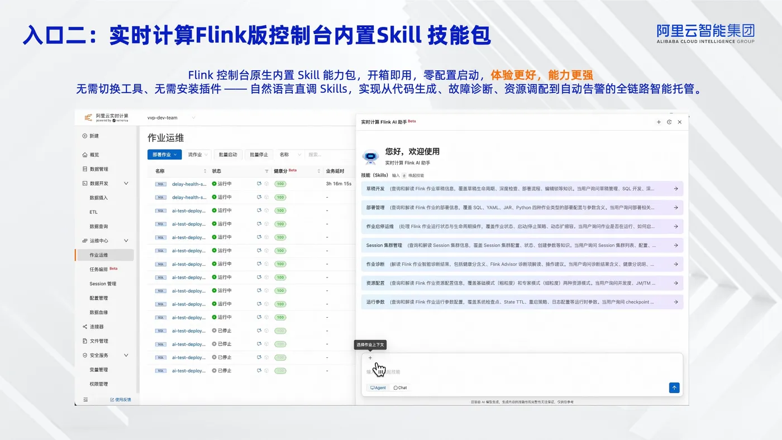This screenshot has width=782, height=440.
Task: Add job context with the chat box plus icon
Action: 370,358
